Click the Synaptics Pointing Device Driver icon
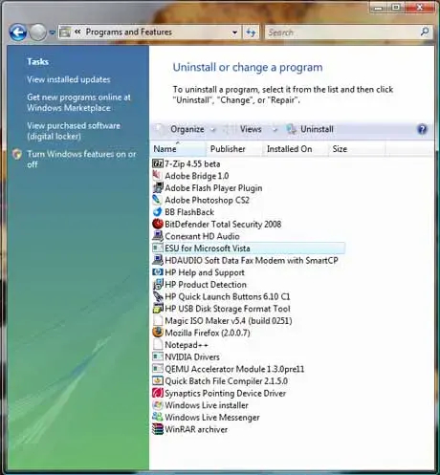This screenshot has width=440, height=475. [158, 393]
